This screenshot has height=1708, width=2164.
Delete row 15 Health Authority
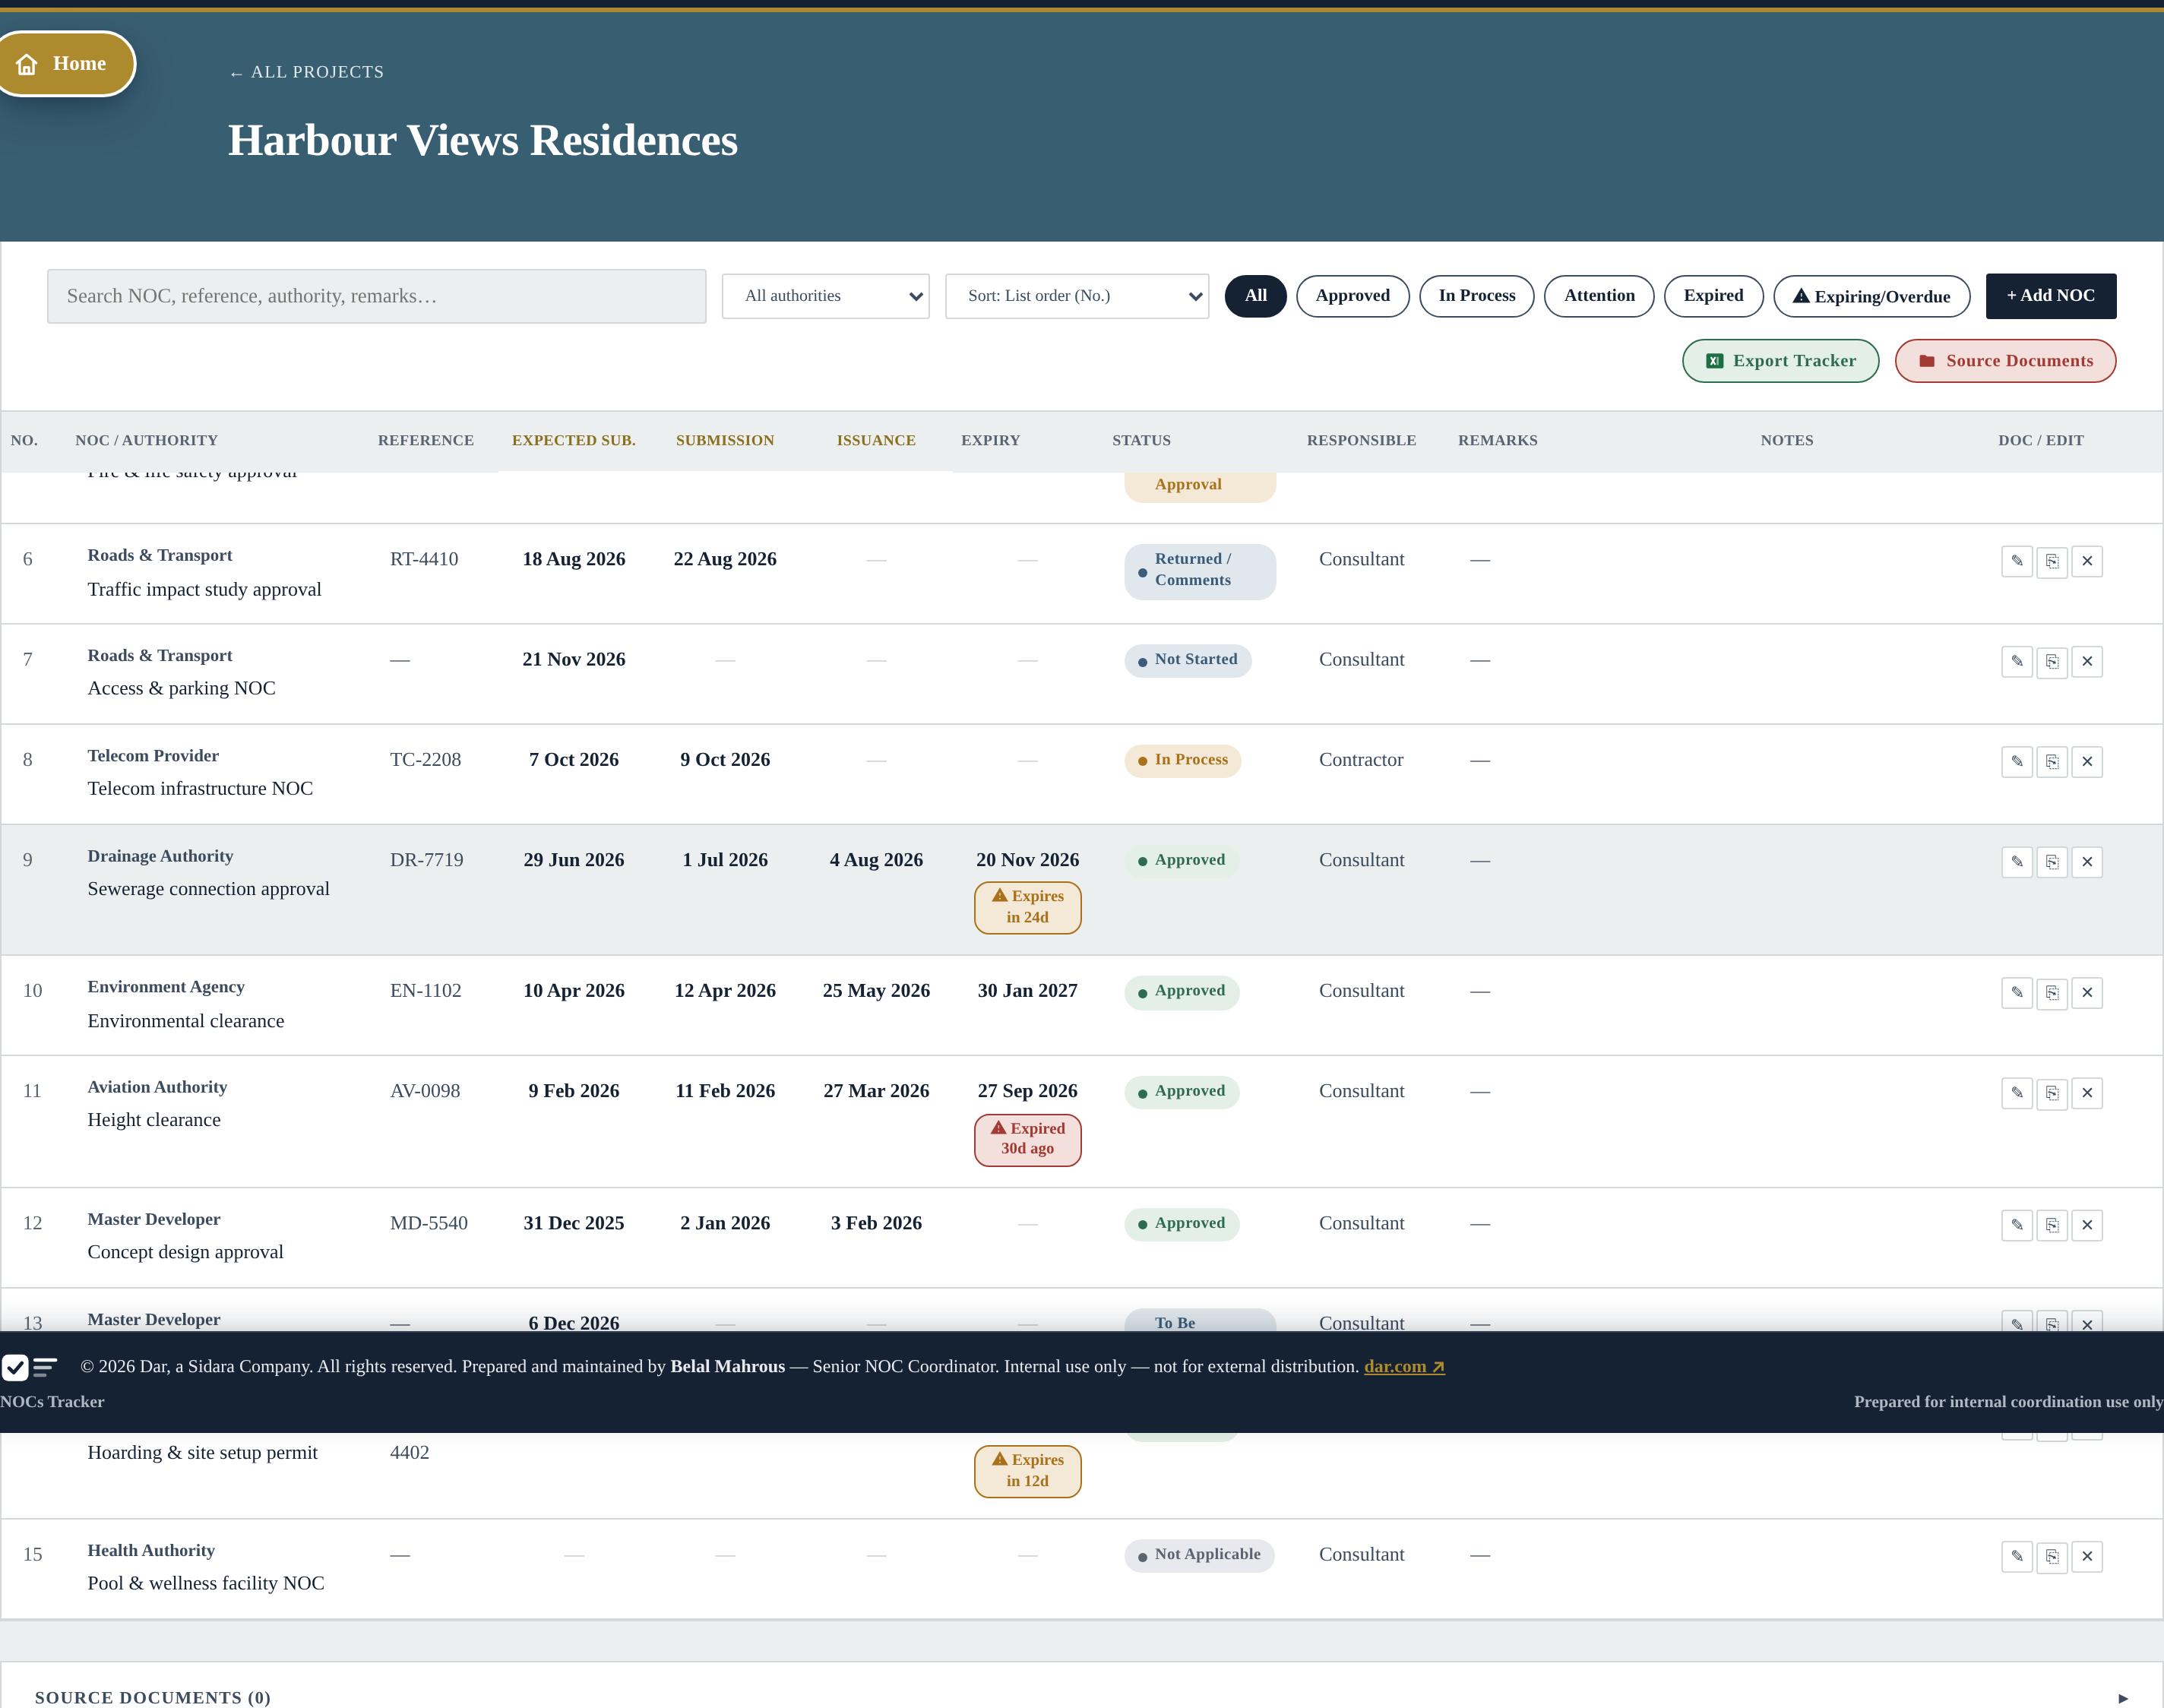(2087, 1556)
